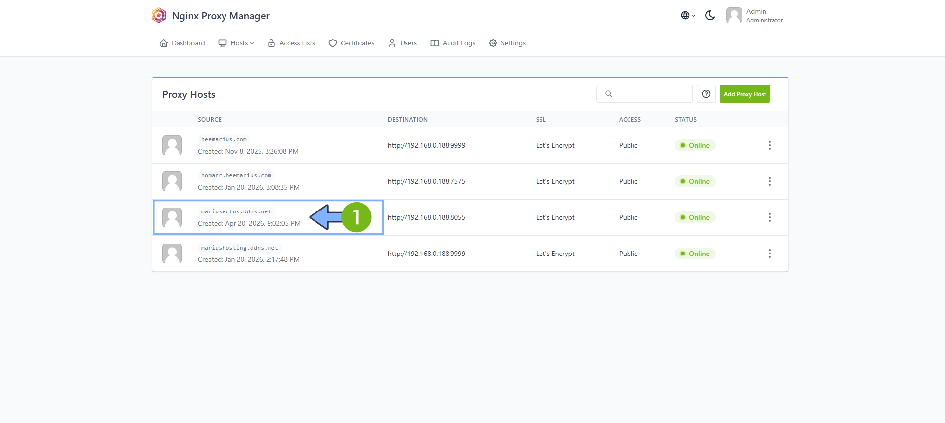
Task: Click the Online status of mariushosting.ddns.net
Action: [695, 254]
